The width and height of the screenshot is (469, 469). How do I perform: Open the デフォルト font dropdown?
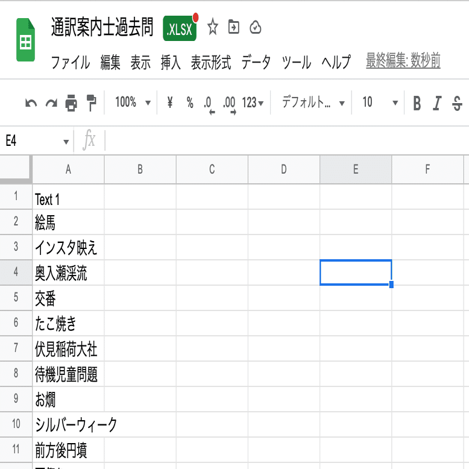[313, 102]
